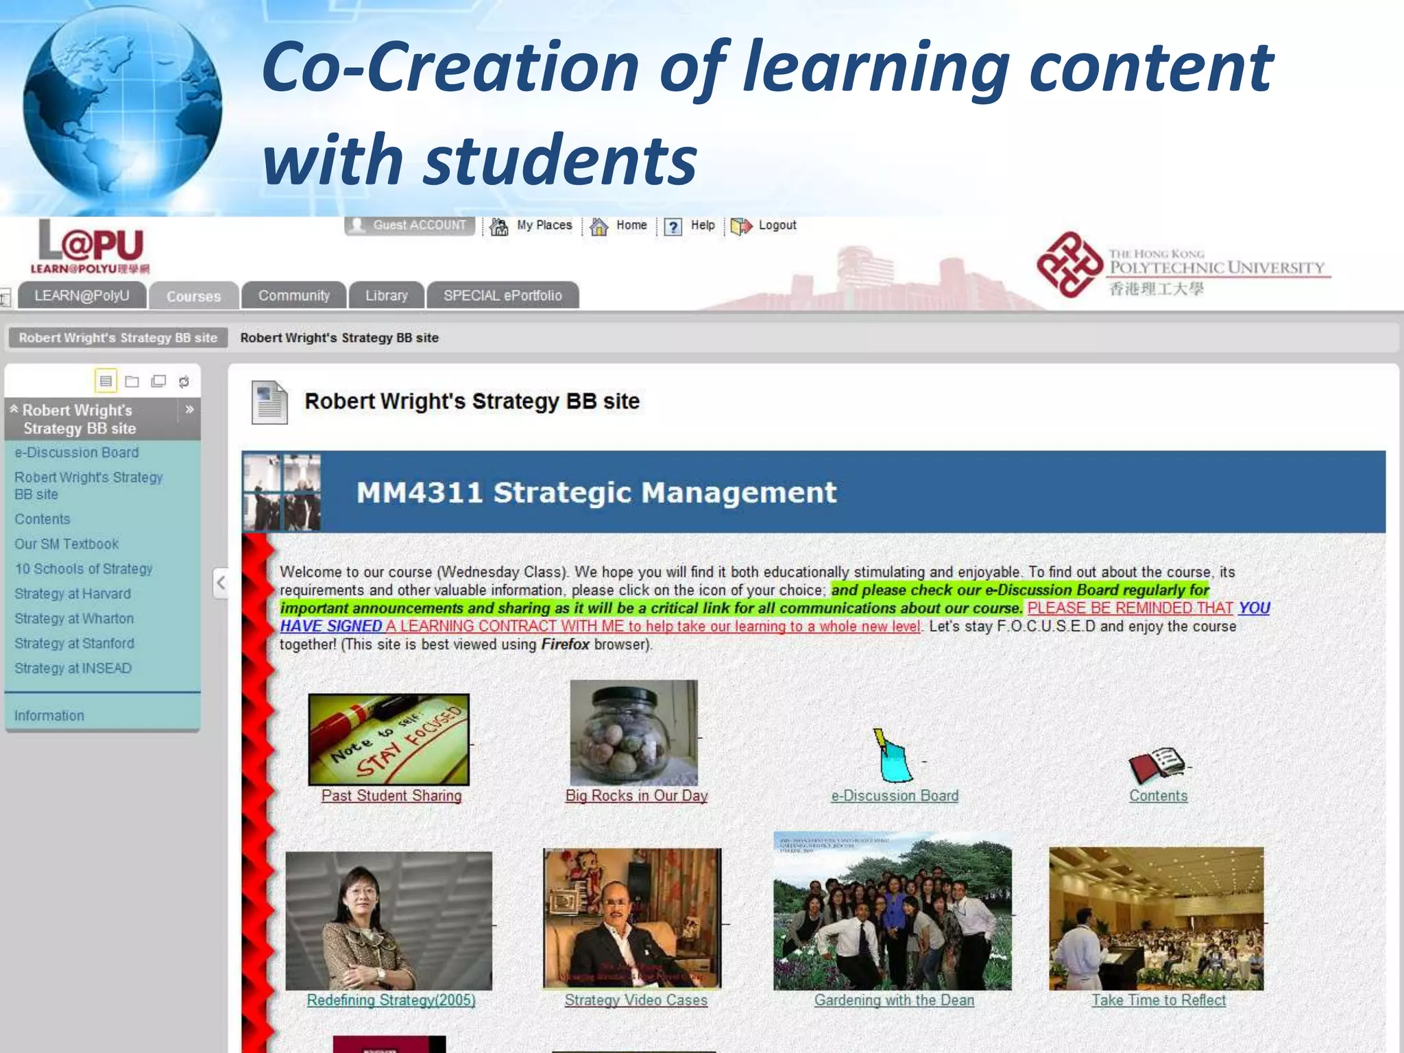1404x1053 pixels.
Task: Open Strategy at Stanford sidebar link
Action: pyautogui.click(x=75, y=643)
